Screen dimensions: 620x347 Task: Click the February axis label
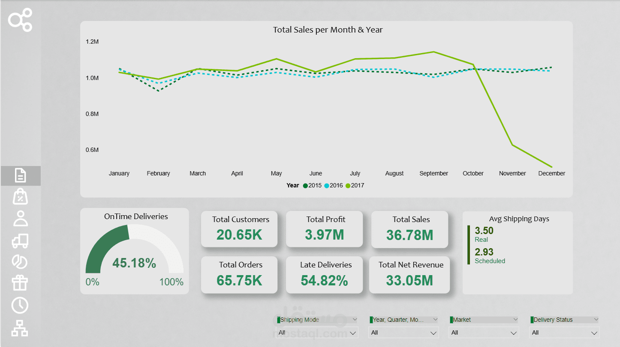158,173
